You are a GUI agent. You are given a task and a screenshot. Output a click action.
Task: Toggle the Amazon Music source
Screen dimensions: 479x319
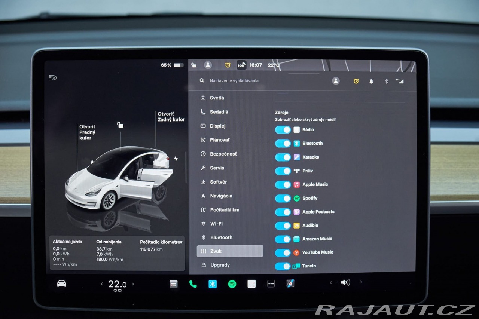click(x=283, y=239)
